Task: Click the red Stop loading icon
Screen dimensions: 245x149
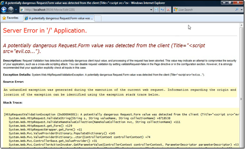Action: [168, 10]
